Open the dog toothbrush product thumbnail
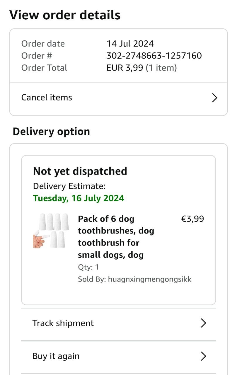Screen dimensions: 237x375 pyautogui.click(x=50, y=231)
